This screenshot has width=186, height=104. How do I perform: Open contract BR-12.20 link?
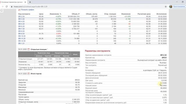[x=22, y=41]
